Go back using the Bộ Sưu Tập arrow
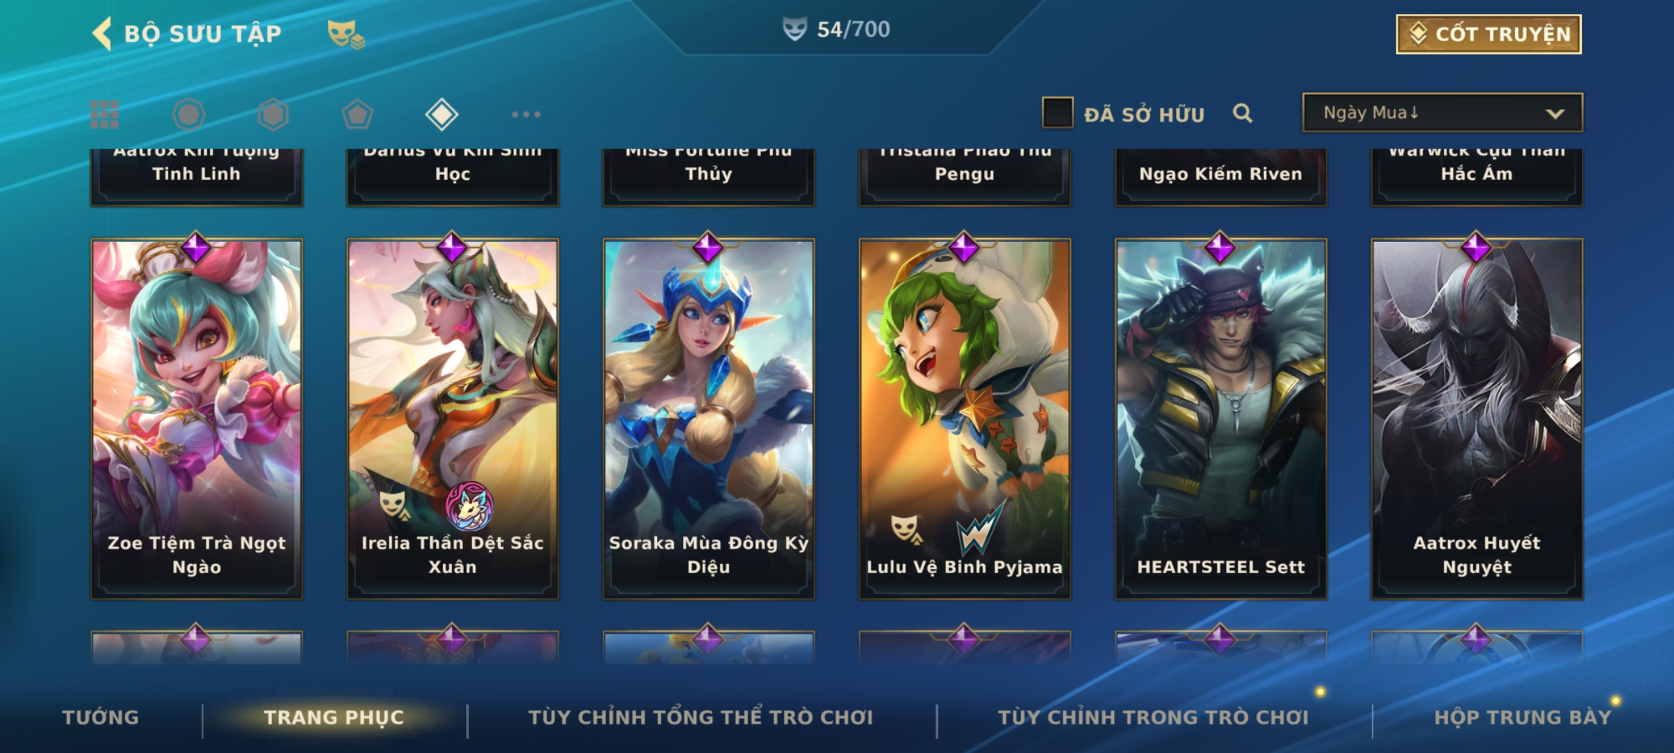 click(103, 33)
